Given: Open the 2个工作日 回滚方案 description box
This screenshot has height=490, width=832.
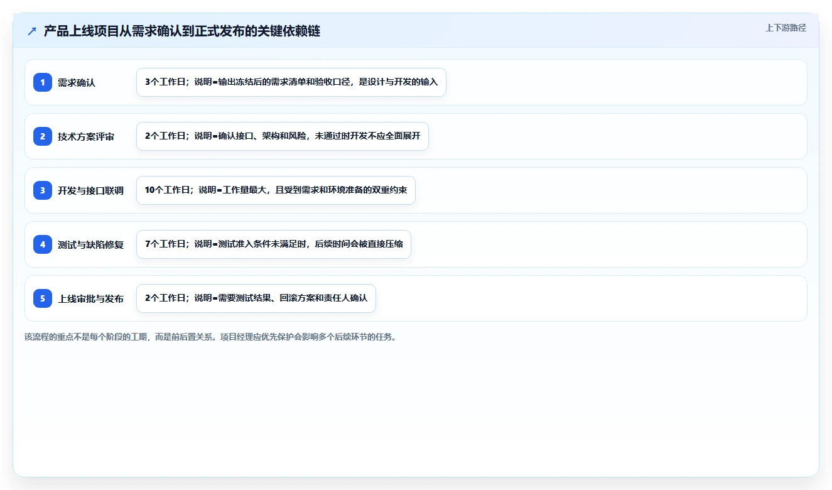Looking at the screenshot, I should click(256, 298).
